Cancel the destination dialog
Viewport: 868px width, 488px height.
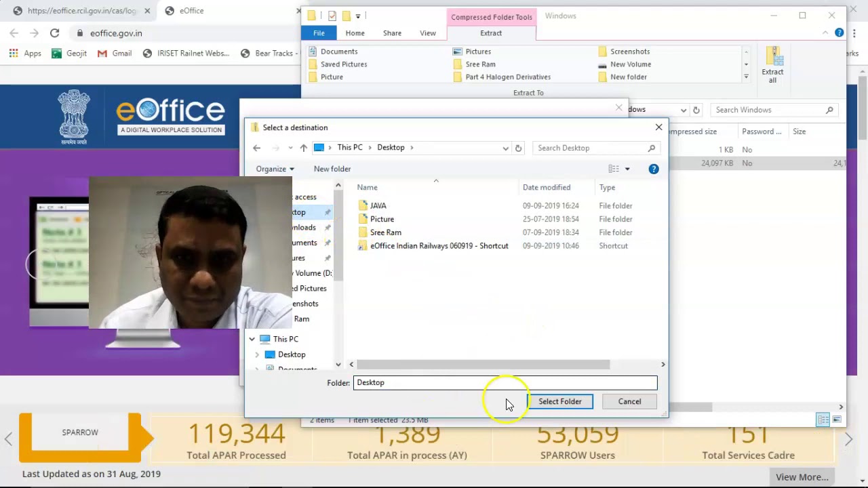(629, 401)
